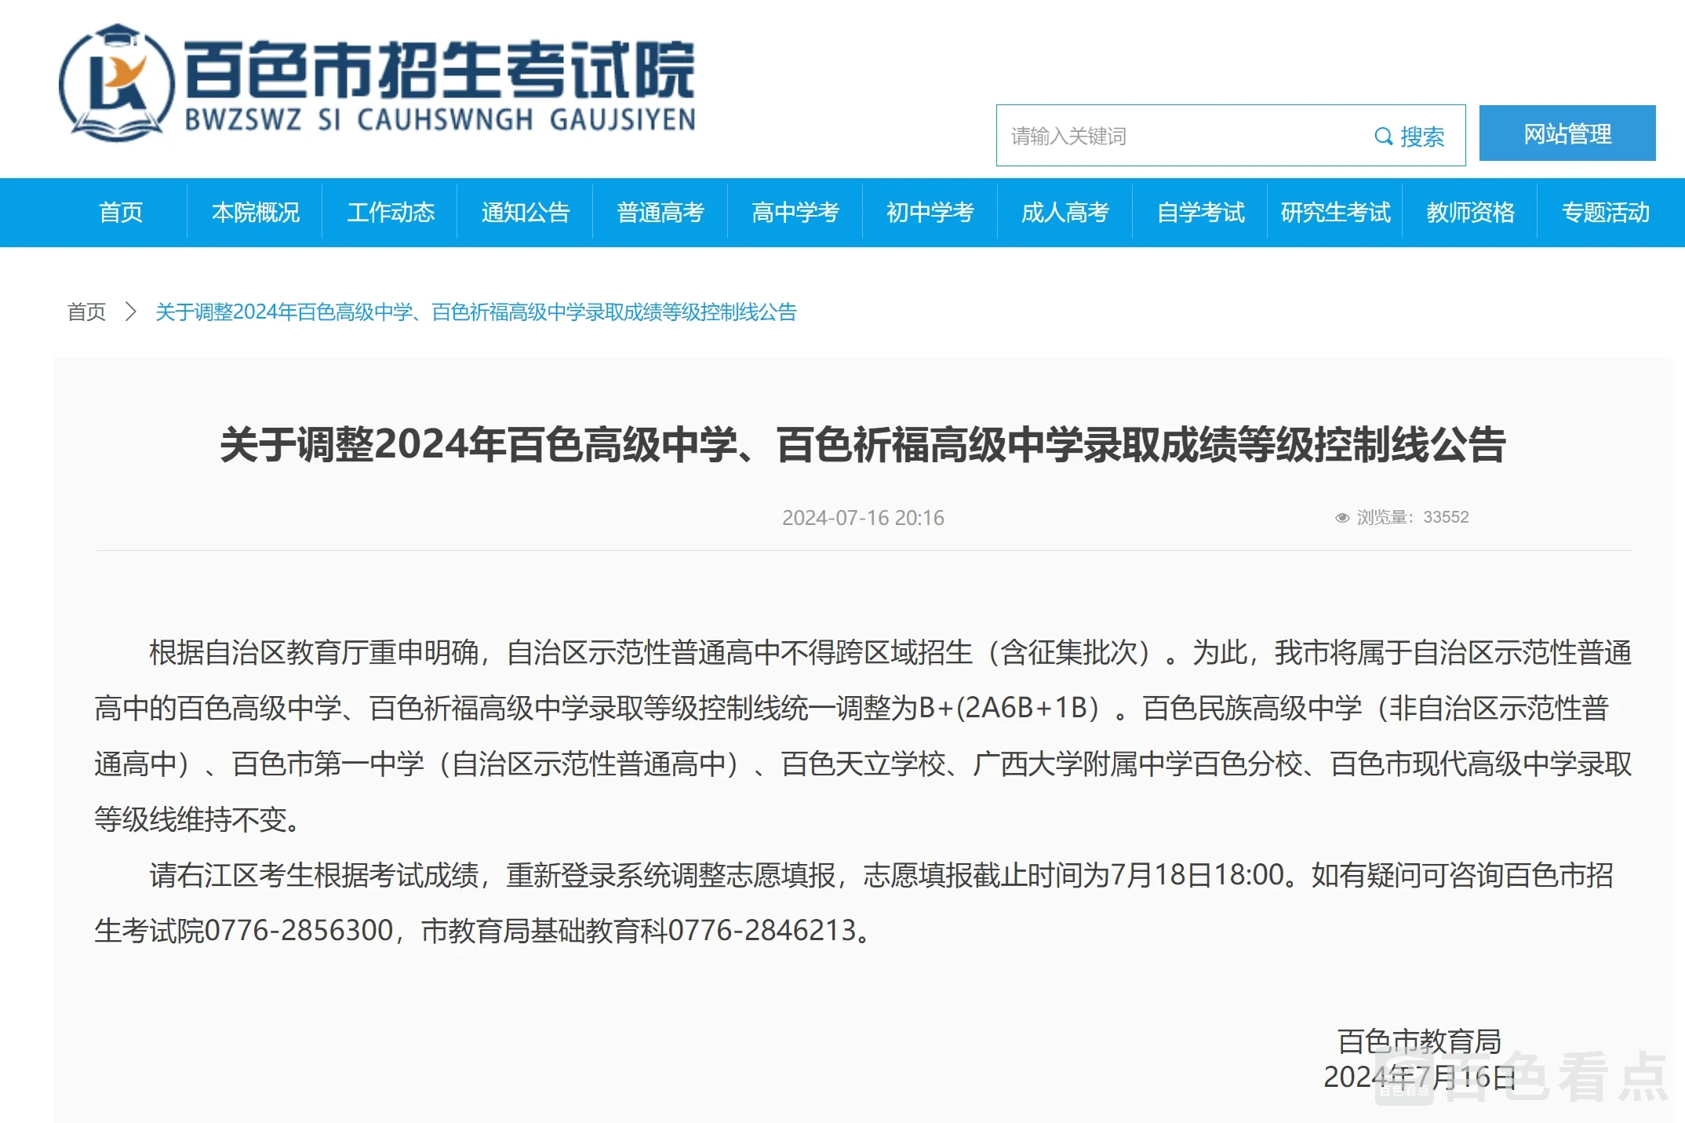Open the 本院概况 menu item
The image size is (1685, 1123).
(x=256, y=212)
